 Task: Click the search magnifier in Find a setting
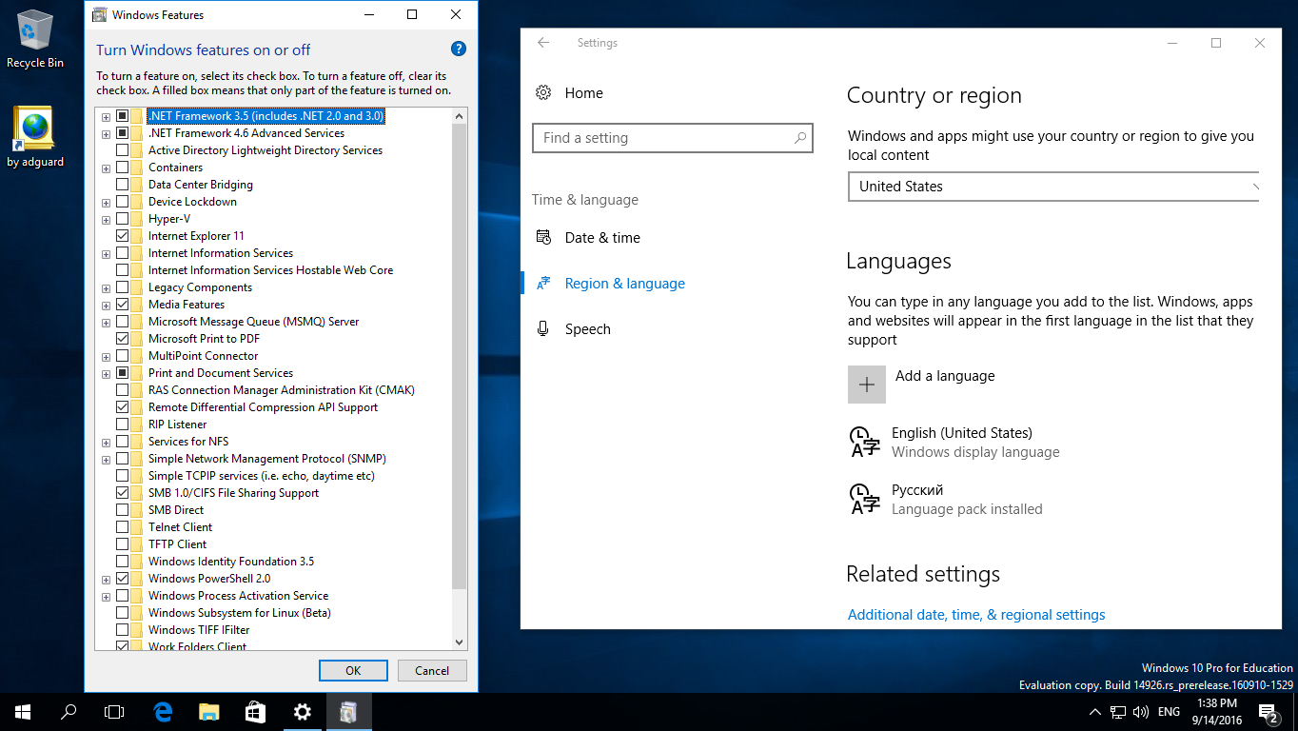[x=800, y=138]
